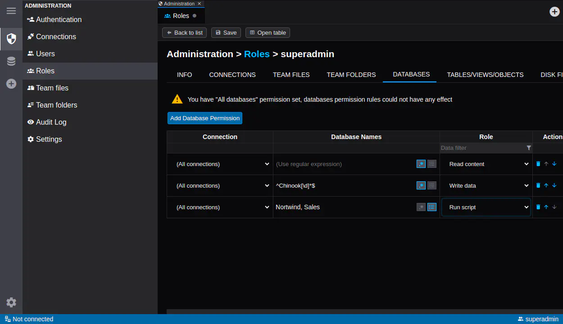The width and height of the screenshot is (563, 324).
Task: Click the Role data filter input field
Action: (482, 148)
